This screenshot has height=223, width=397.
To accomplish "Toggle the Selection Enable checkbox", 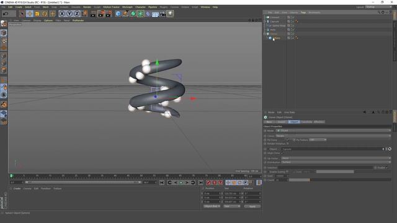I will 387,168.
